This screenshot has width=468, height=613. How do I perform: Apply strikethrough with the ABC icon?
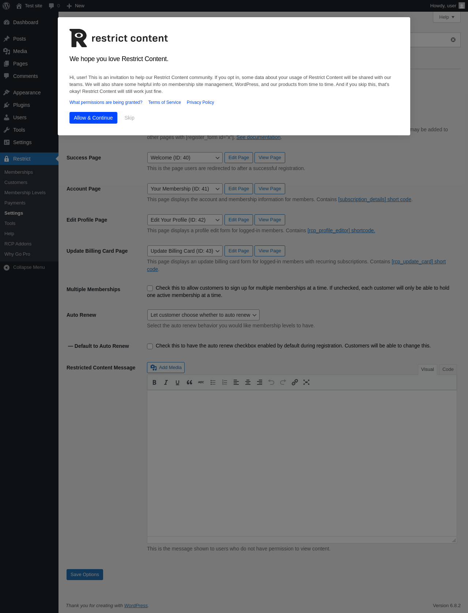coord(201,382)
